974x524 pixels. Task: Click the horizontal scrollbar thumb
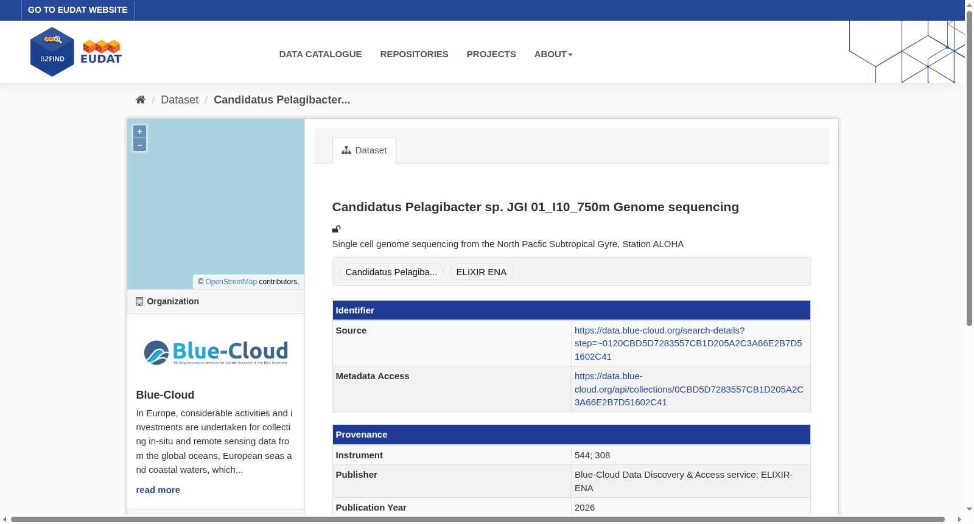(478, 520)
